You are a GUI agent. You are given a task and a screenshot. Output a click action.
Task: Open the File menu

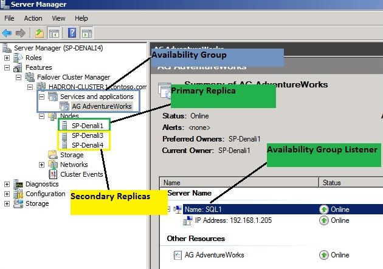point(9,18)
